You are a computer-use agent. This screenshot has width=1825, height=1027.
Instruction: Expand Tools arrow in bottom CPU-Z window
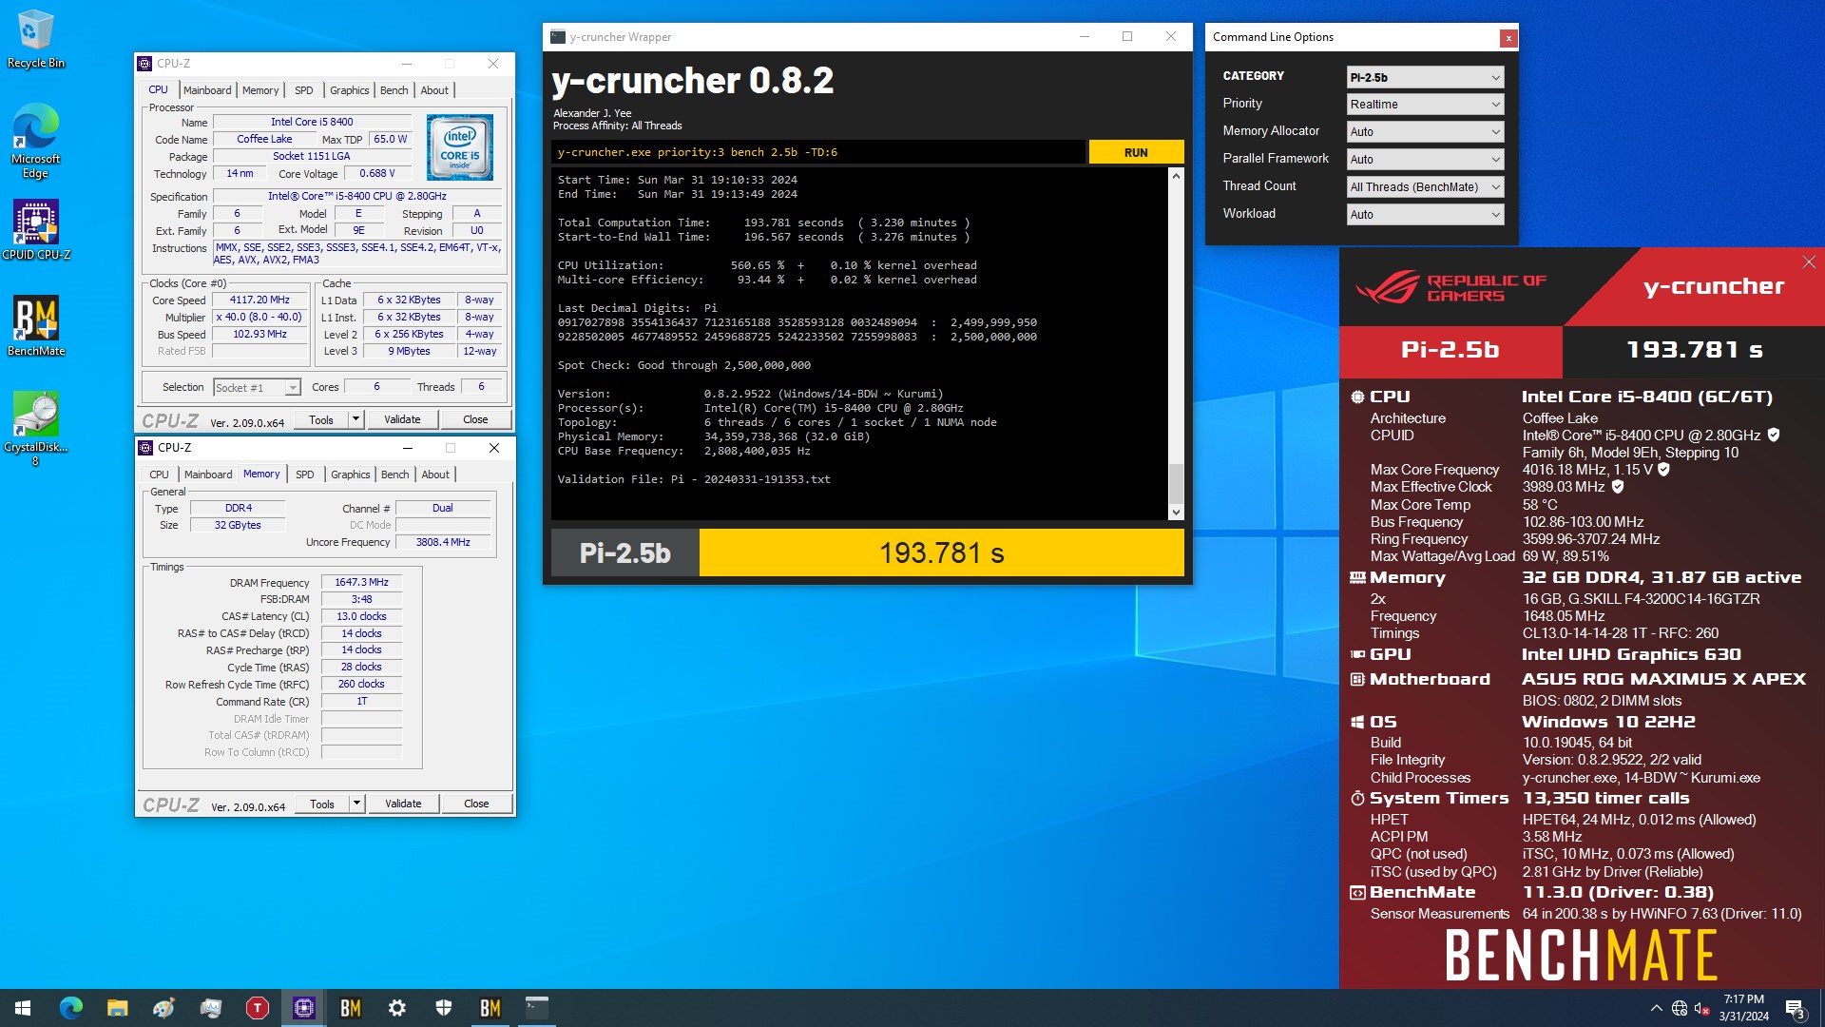pyautogui.click(x=357, y=804)
